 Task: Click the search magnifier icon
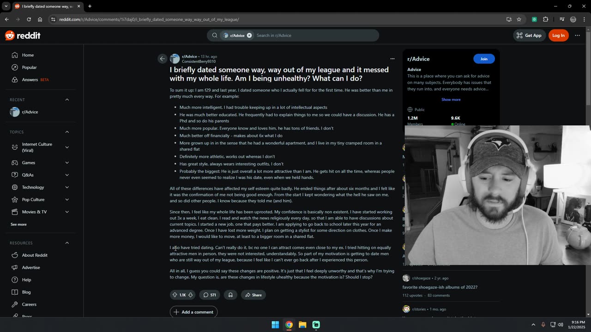coord(215,36)
